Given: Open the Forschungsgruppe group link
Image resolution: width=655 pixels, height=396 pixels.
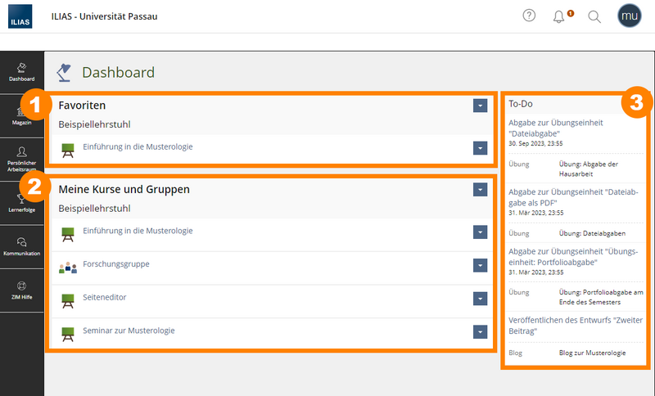Looking at the screenshot, I should (116, 264).
